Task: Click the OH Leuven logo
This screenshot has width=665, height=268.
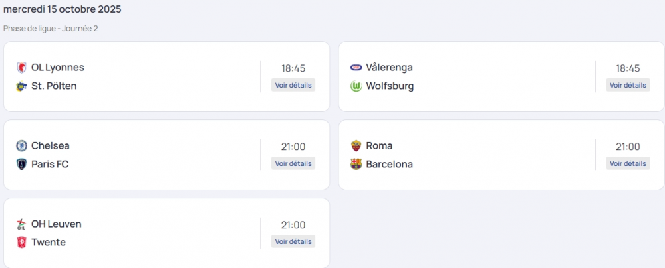Action: pos(21,224)
